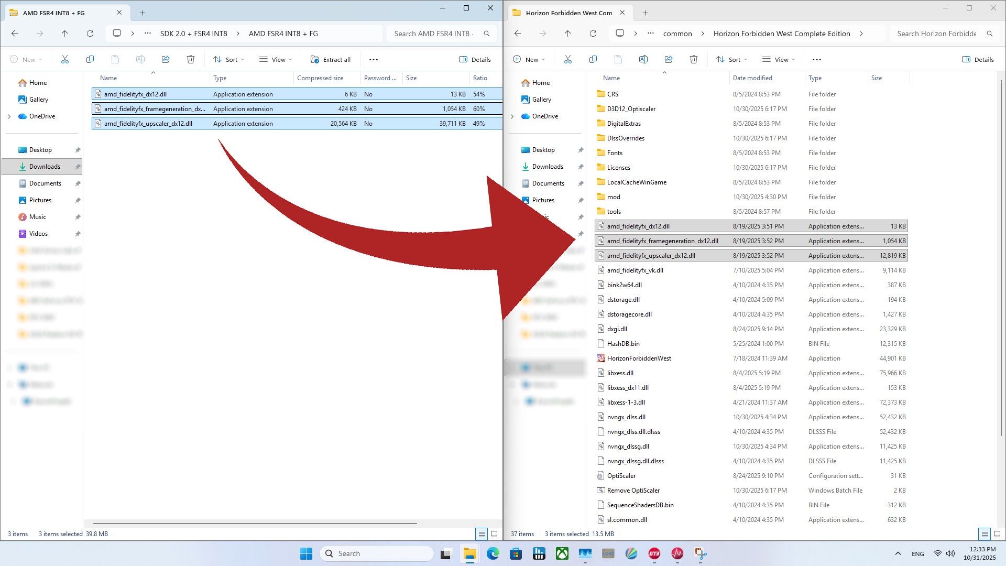
Task: Open Microsoft Edge from taskbar
Action: [x=493, y=553]
